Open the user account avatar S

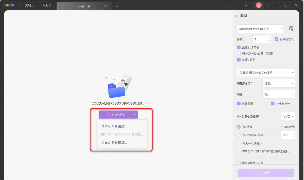pyautogui.click(x=259, y=5)
